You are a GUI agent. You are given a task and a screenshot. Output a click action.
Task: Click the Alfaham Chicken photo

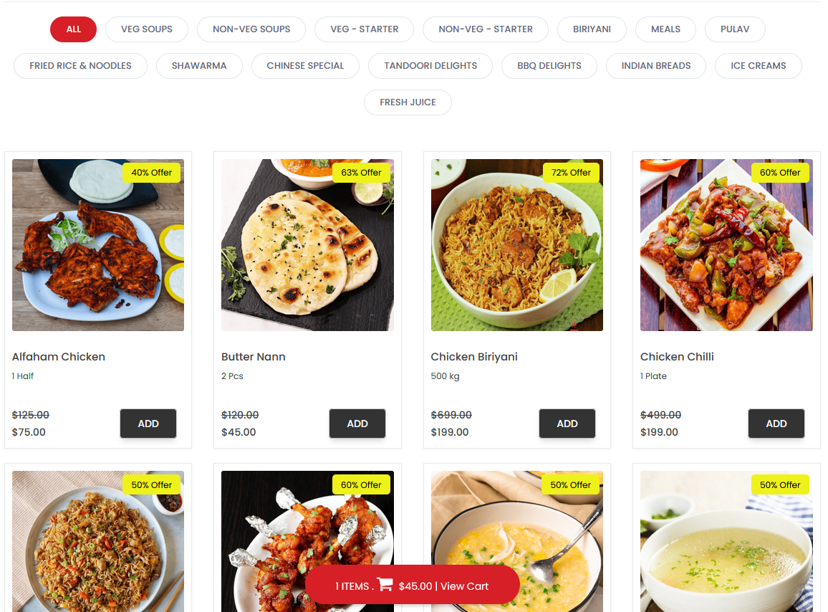click(x=98, y=244)
